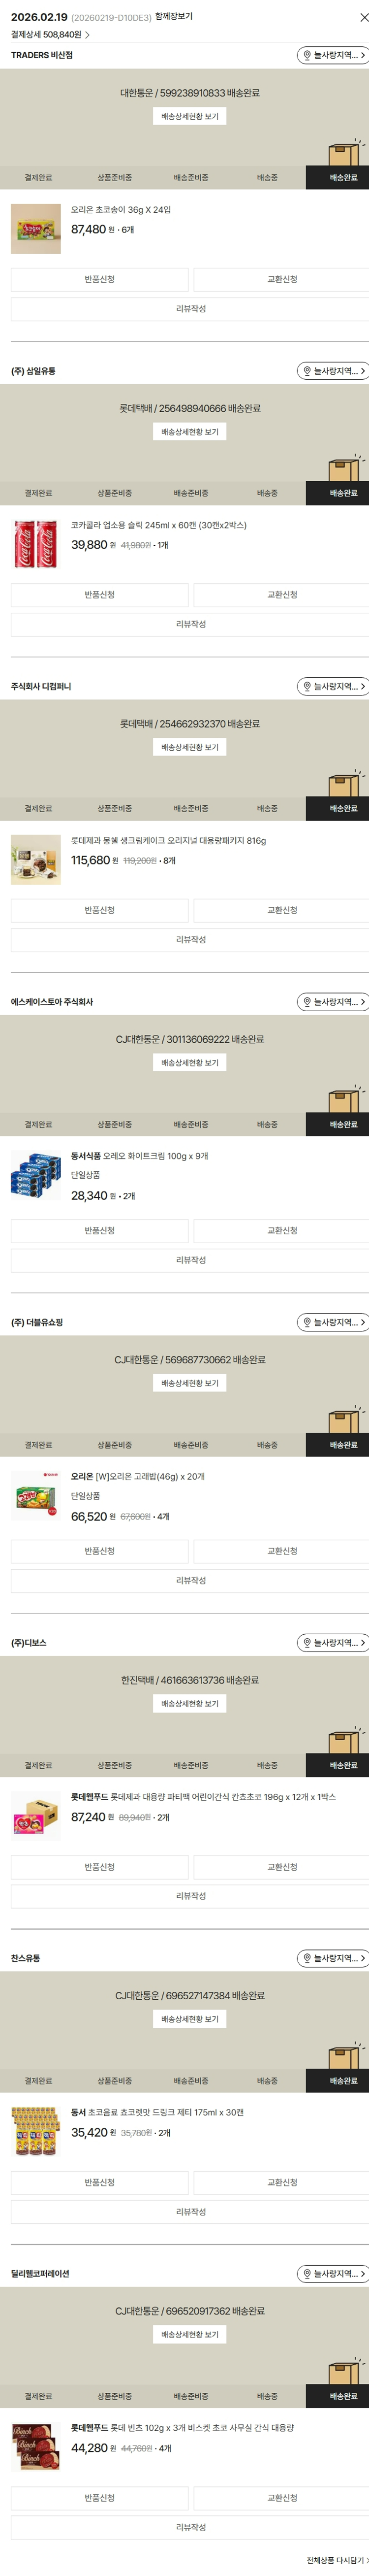Click the location pin for 달리헬코퍼레이션
This screenshot has width=369, height=2576.
click(307, 2273)
